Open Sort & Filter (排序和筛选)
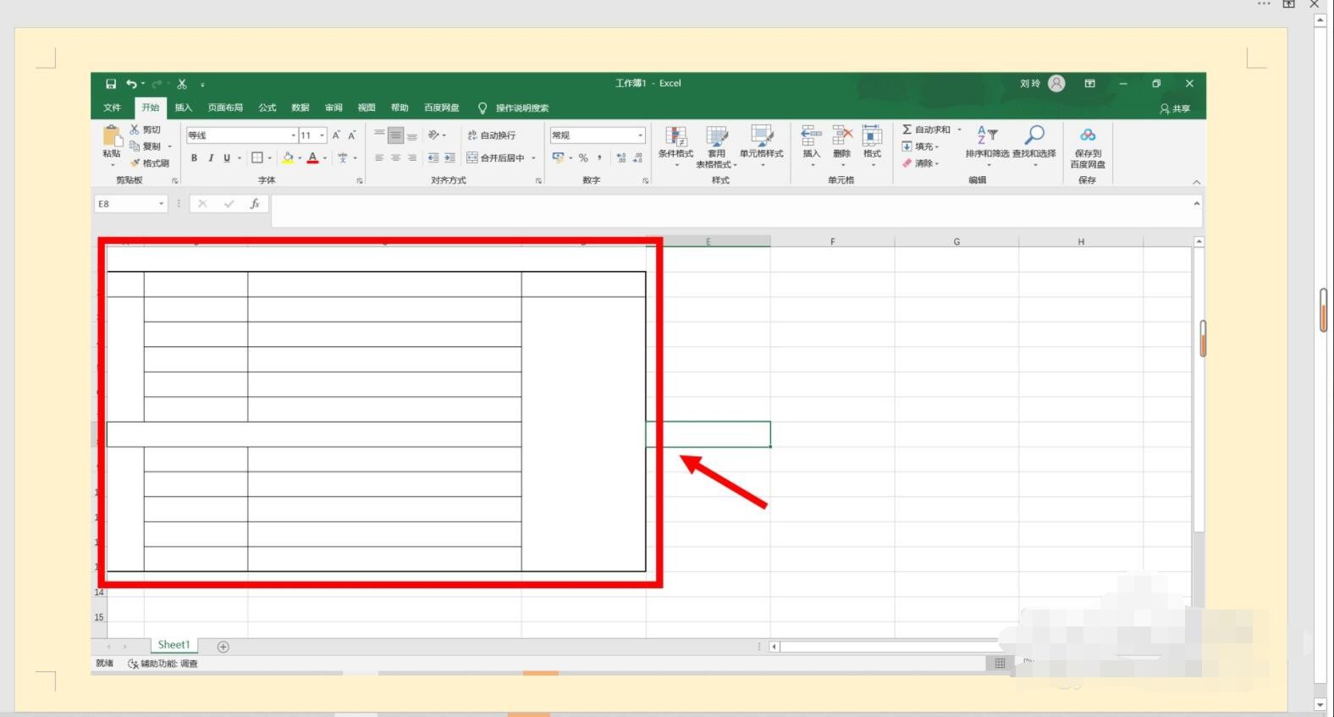The image size is (1334, 717). [x=987, y=145]
